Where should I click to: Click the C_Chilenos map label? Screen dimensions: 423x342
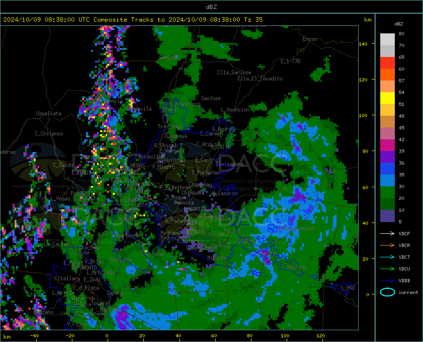pos(49,134)
